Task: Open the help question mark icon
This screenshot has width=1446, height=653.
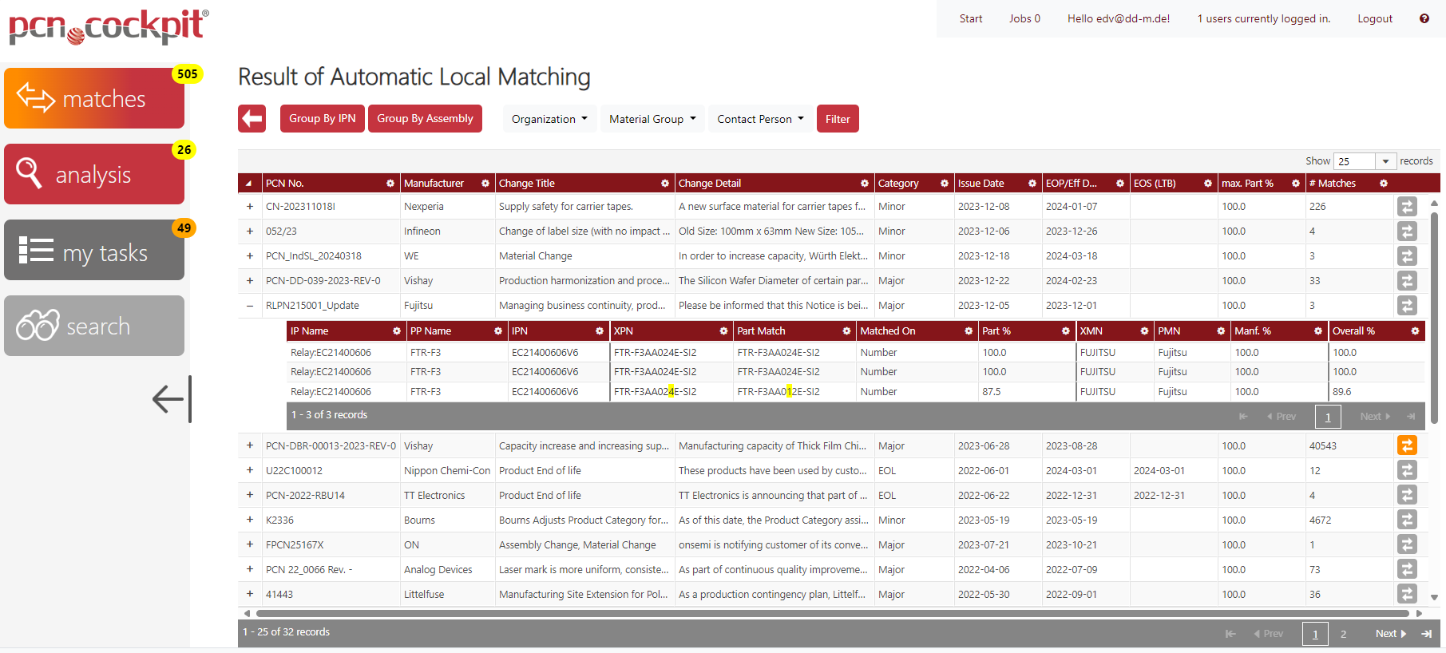Action: tap(1424, 18)
